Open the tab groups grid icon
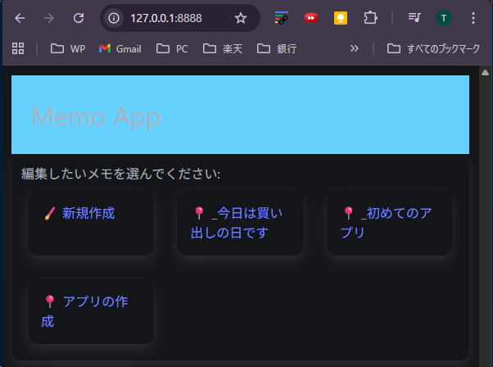The height and width of the screenshot is (367, 493). (18, 48)
